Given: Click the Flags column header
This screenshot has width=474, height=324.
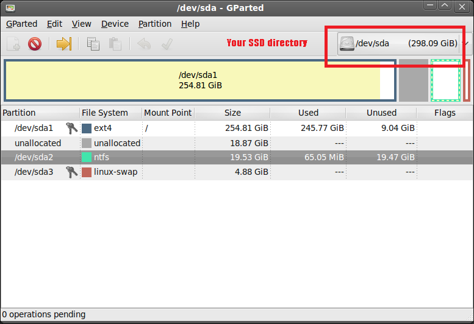Looking at the screenshot, I should [445, 113].
